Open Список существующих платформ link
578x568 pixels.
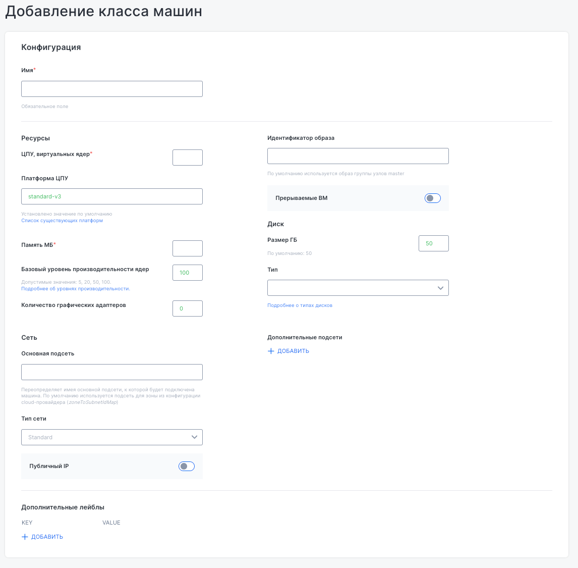tap(62, 221)
